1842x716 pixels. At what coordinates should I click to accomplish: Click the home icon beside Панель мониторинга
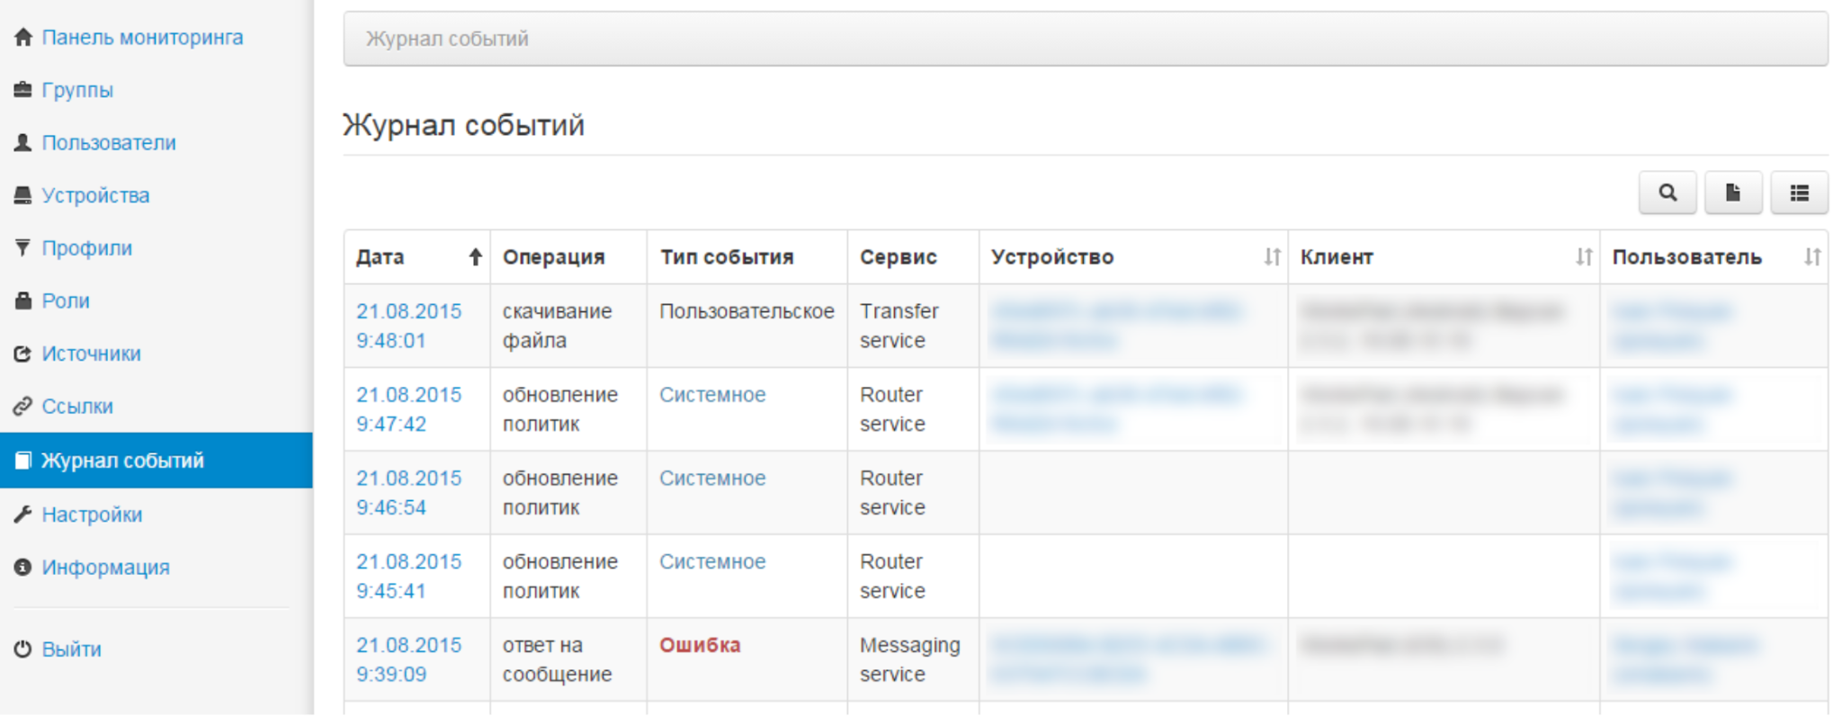(23, 38)
